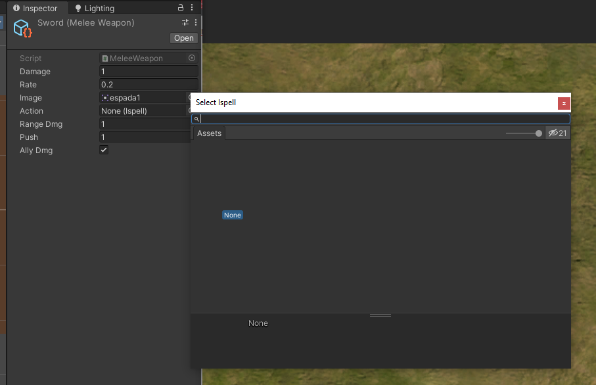Click the Inspector tab info toggle icon

click(15, 8)
